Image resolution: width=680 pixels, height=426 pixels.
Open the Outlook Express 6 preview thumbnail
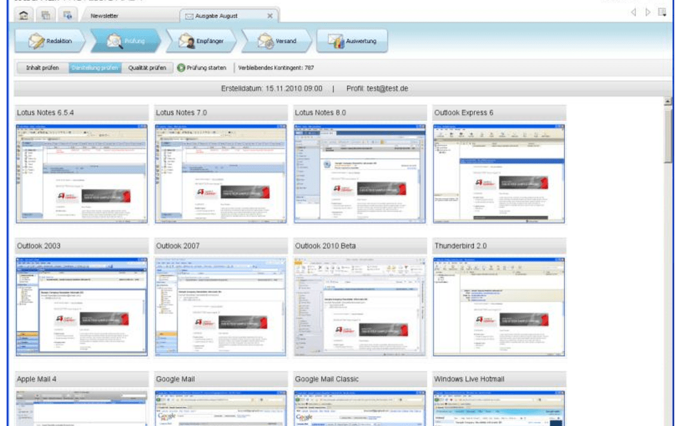point(499,173)
